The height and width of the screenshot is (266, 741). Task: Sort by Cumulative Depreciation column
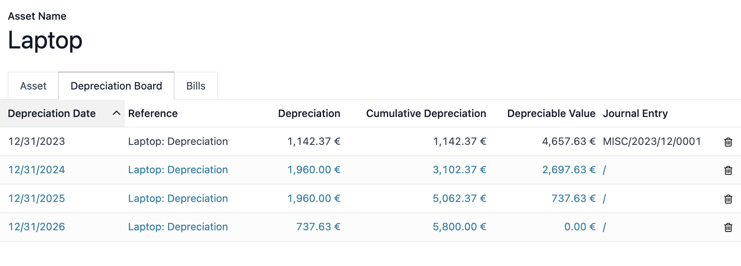[426, 113]
